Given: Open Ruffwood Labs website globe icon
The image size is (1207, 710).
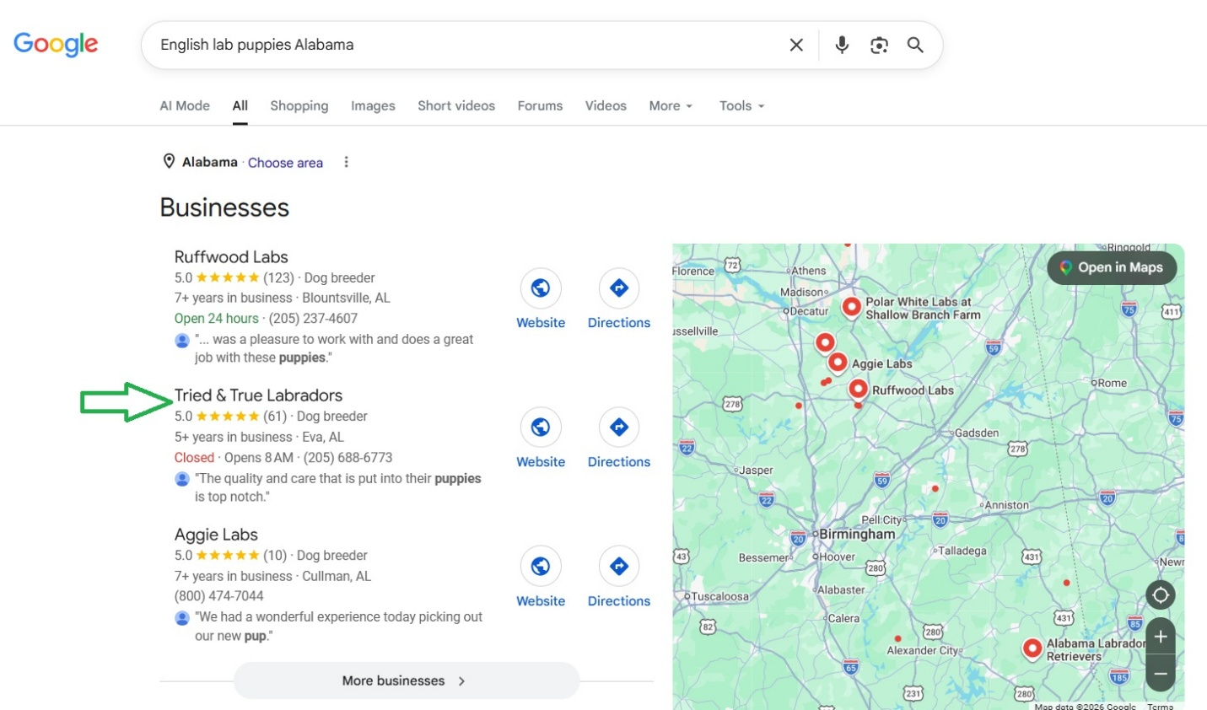Looking at the screenshot, I should click(x=541, y=288).
